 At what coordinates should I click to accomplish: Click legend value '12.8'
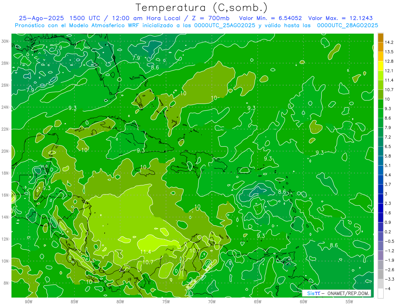click(x=389, y=61)
